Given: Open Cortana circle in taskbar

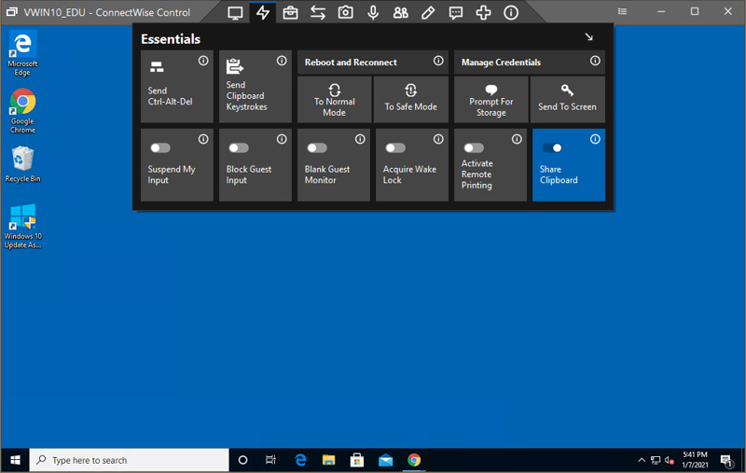Looking at the screenshot, I should click(x=242, y=460).
